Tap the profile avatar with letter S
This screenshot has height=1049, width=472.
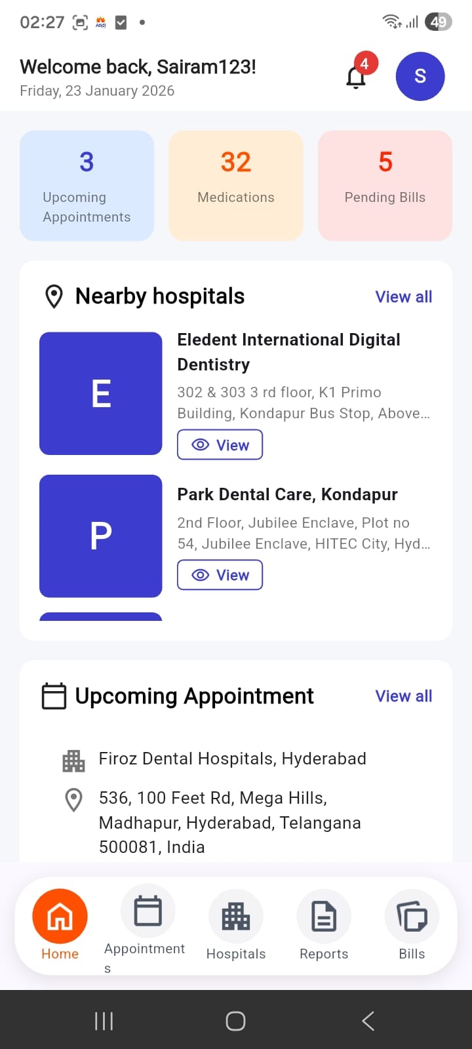(420, 76)
